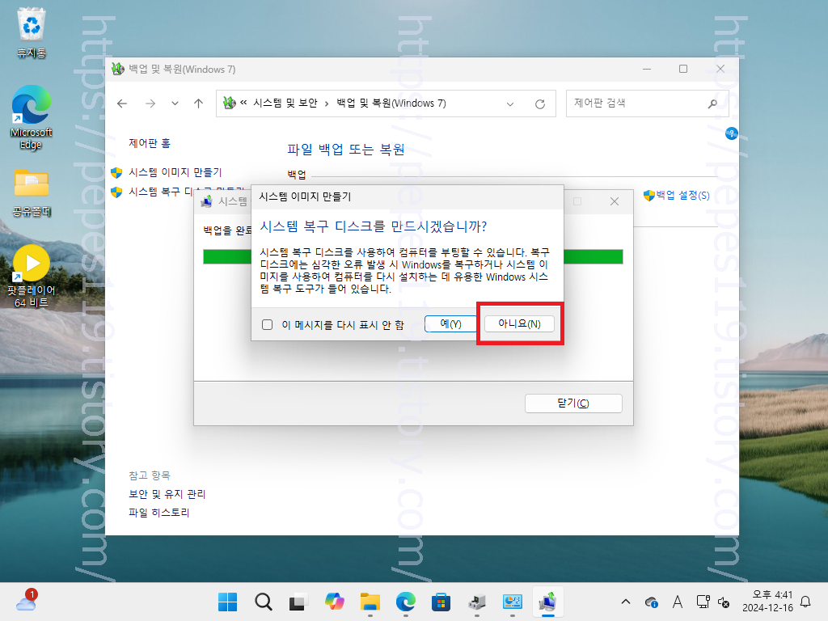Click the 닫기(C) button
The width and height of the screenshot is (828, 621).
573,403
